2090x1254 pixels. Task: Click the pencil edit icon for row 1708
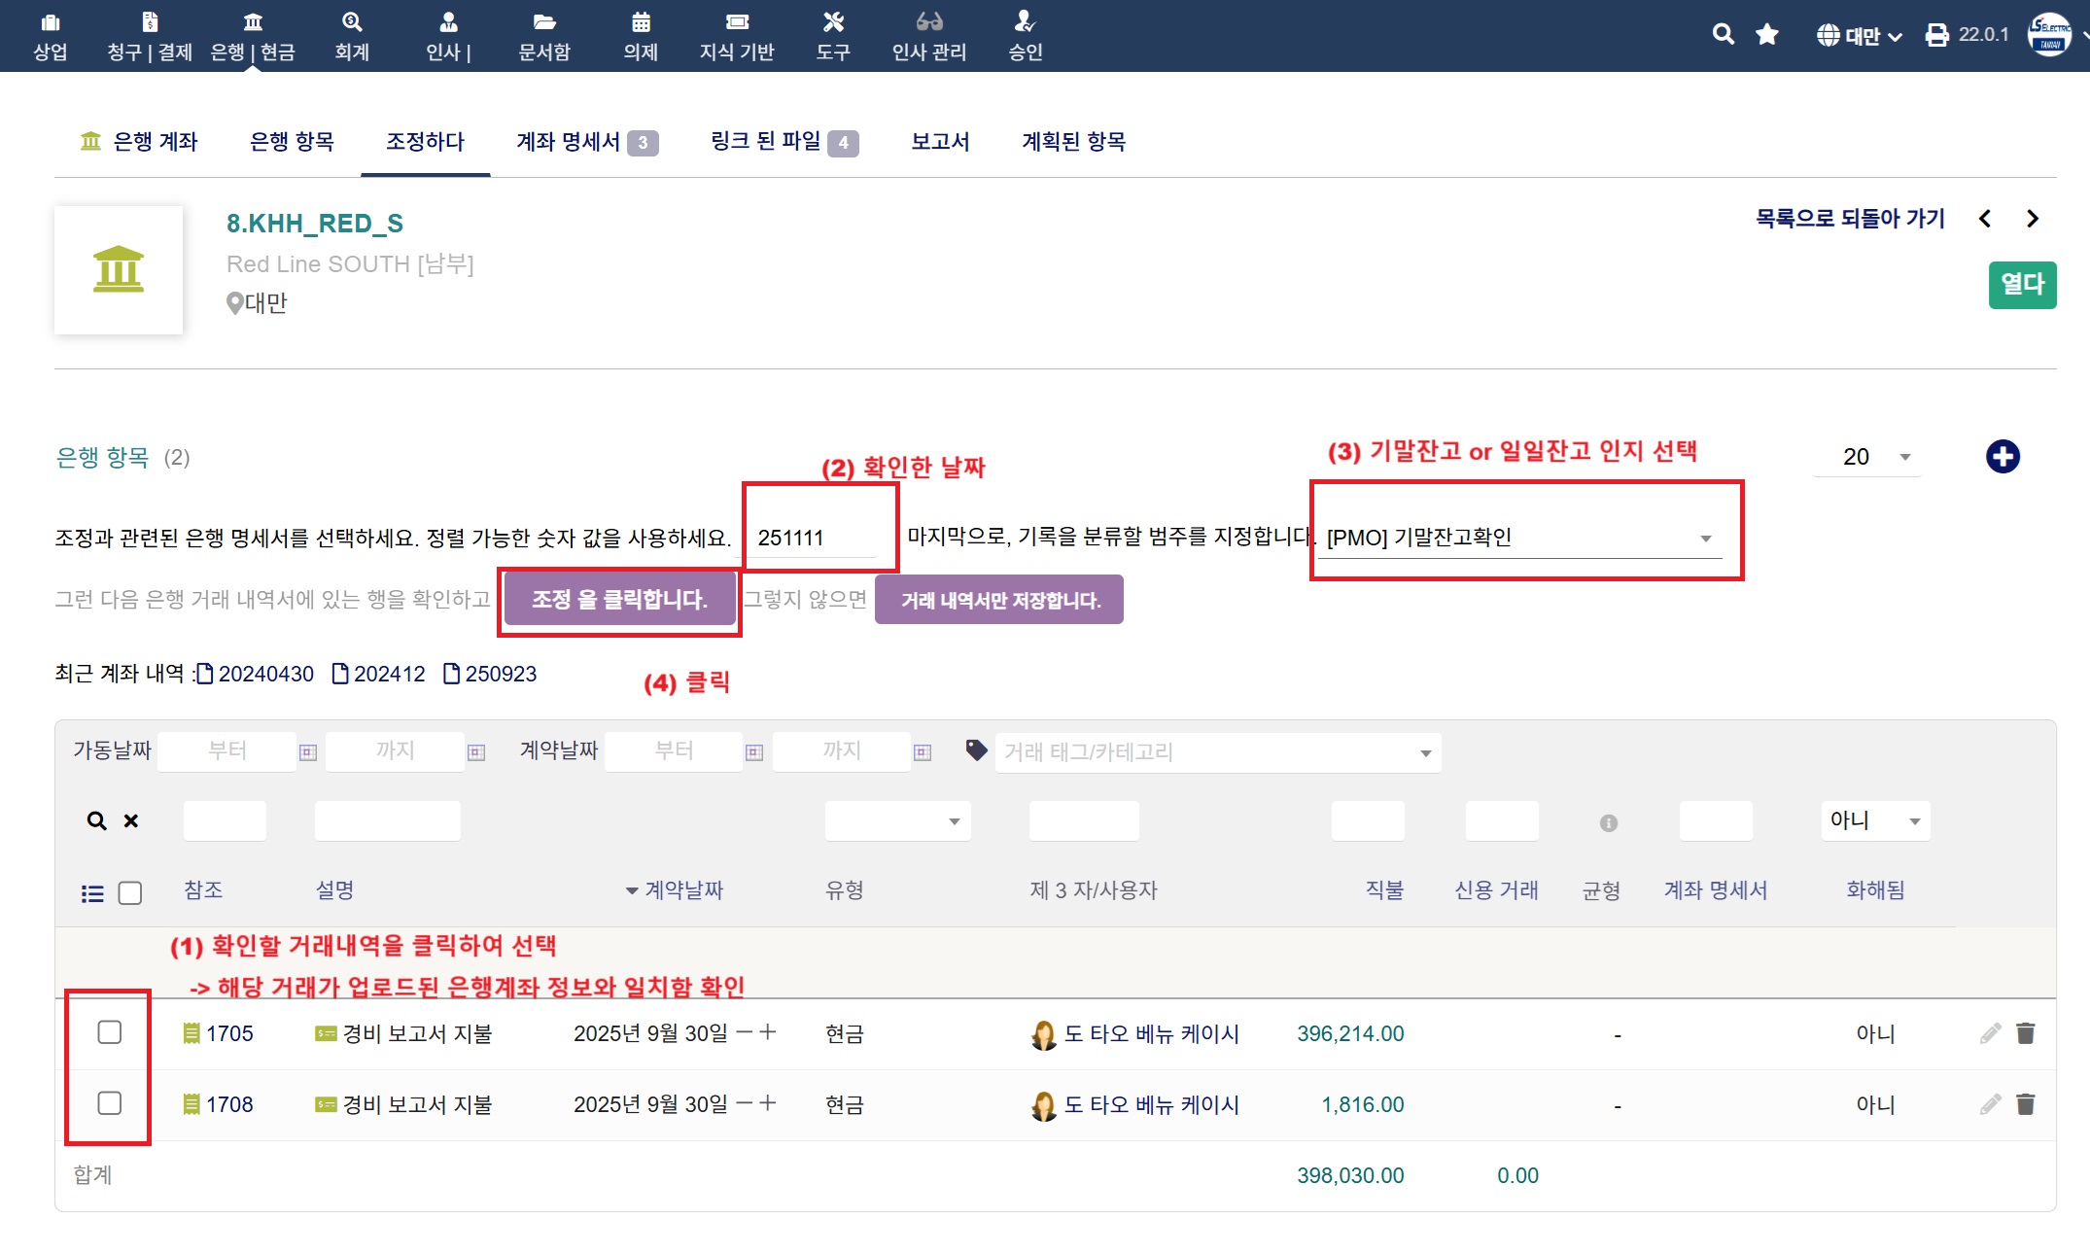(1990, 1104)
